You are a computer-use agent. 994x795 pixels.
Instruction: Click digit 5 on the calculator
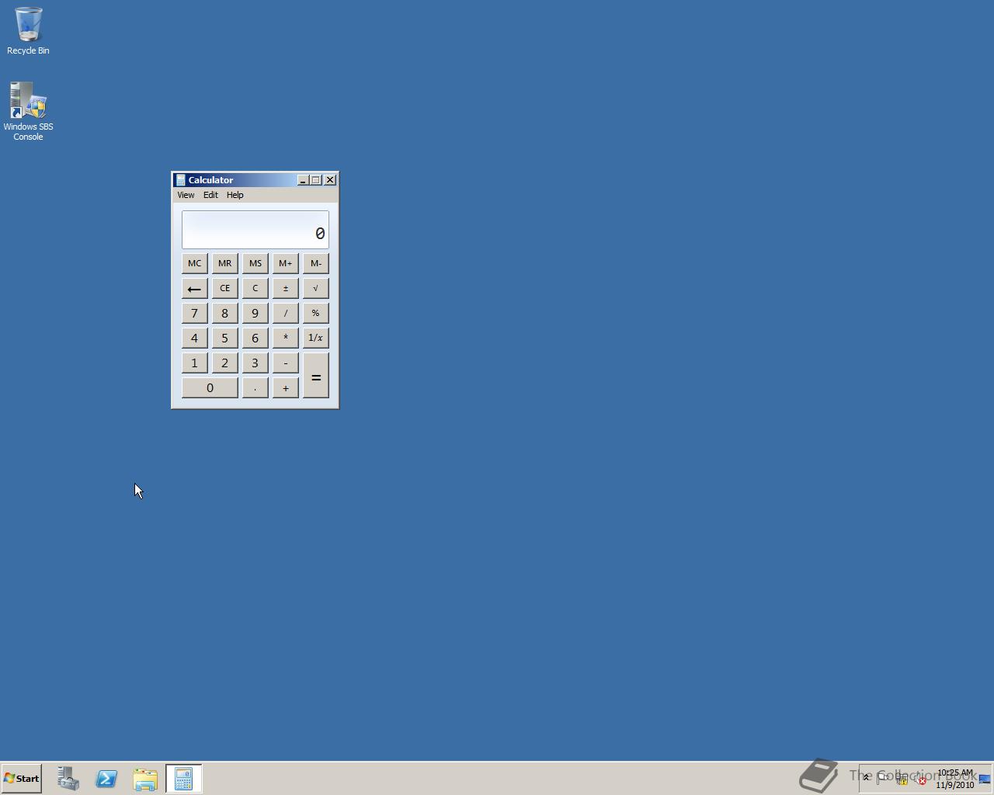pyautogui.click(x=224, y=338)
